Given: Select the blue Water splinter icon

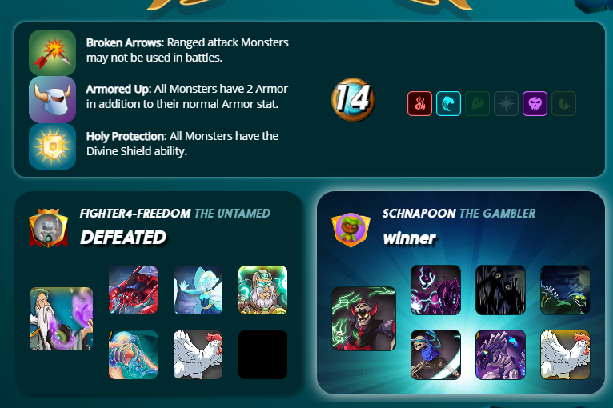Looking at the screenshot, I should tap(448, 103).
